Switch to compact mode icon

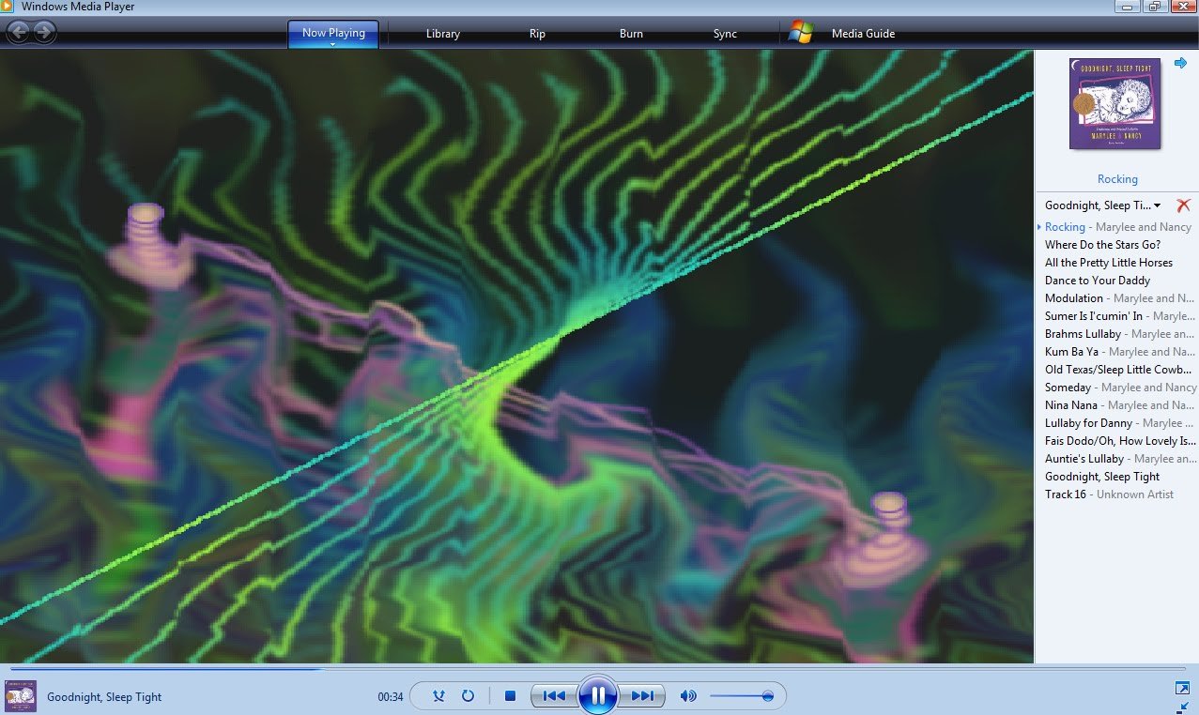(x=1182, y=707)
